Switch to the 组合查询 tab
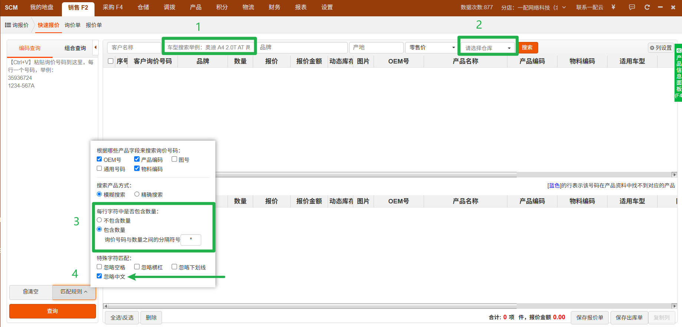682x327 pixels. [75, 48]
